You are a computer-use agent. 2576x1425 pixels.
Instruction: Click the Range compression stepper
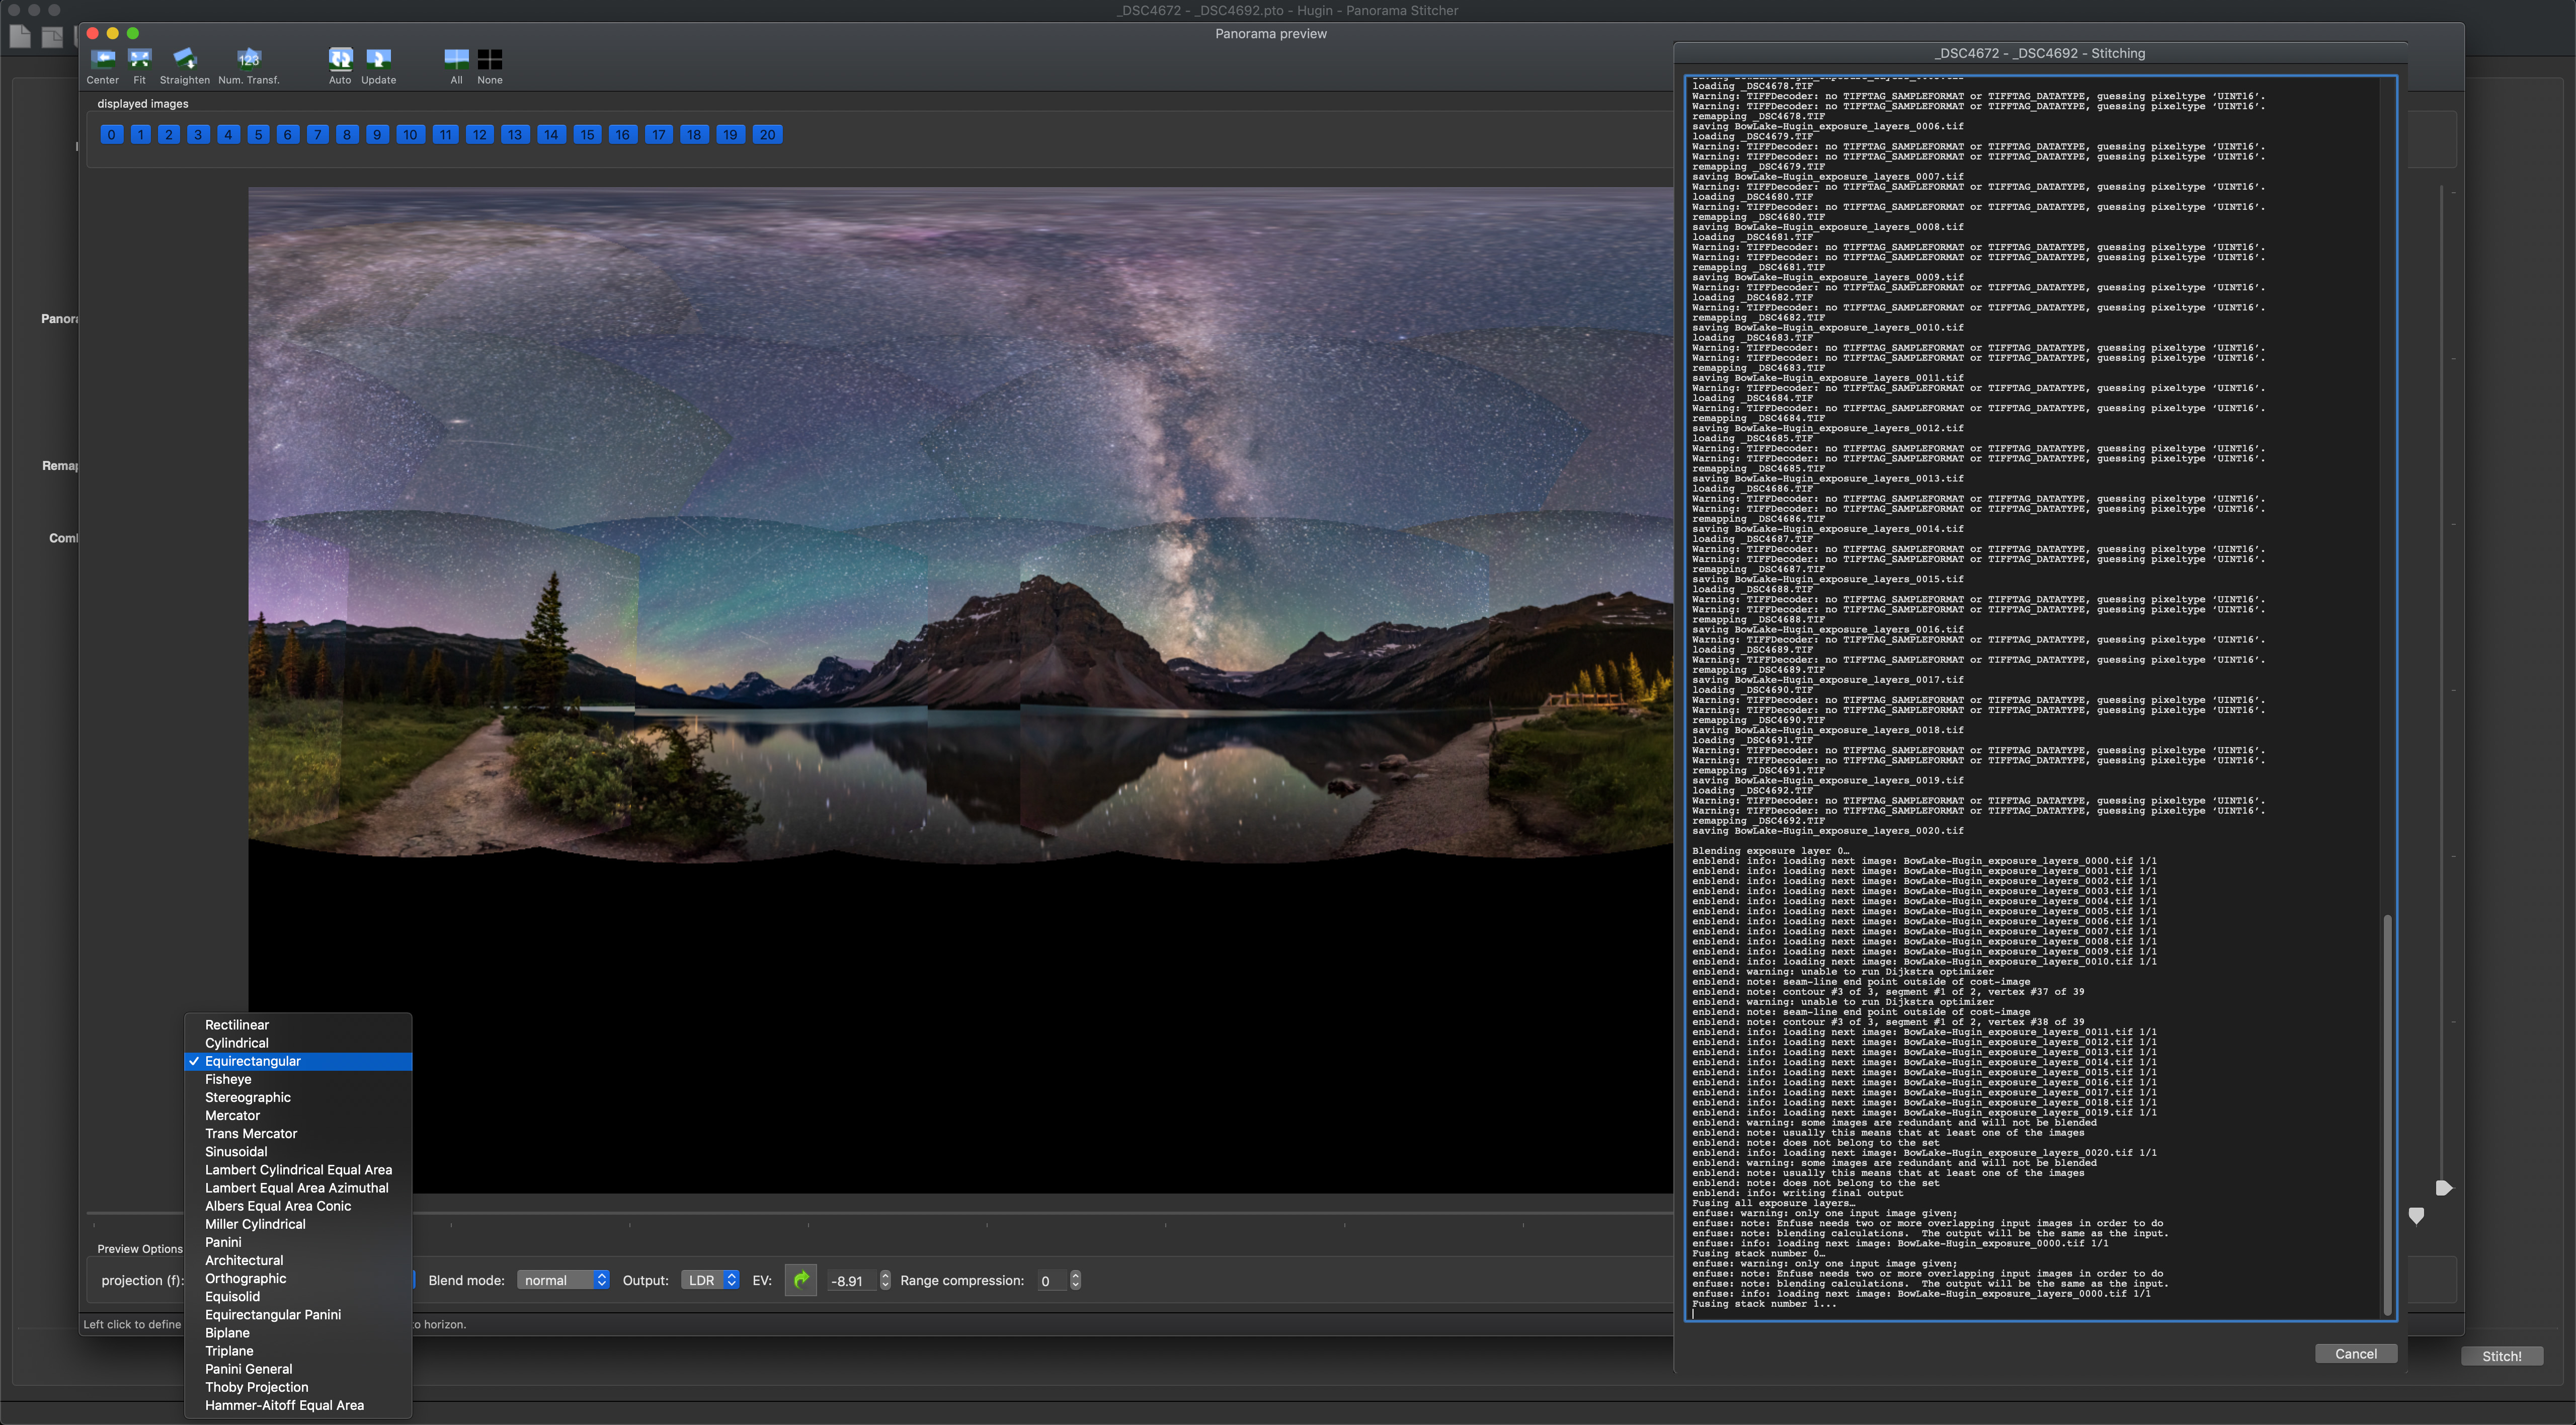tap(1075, 1280)
